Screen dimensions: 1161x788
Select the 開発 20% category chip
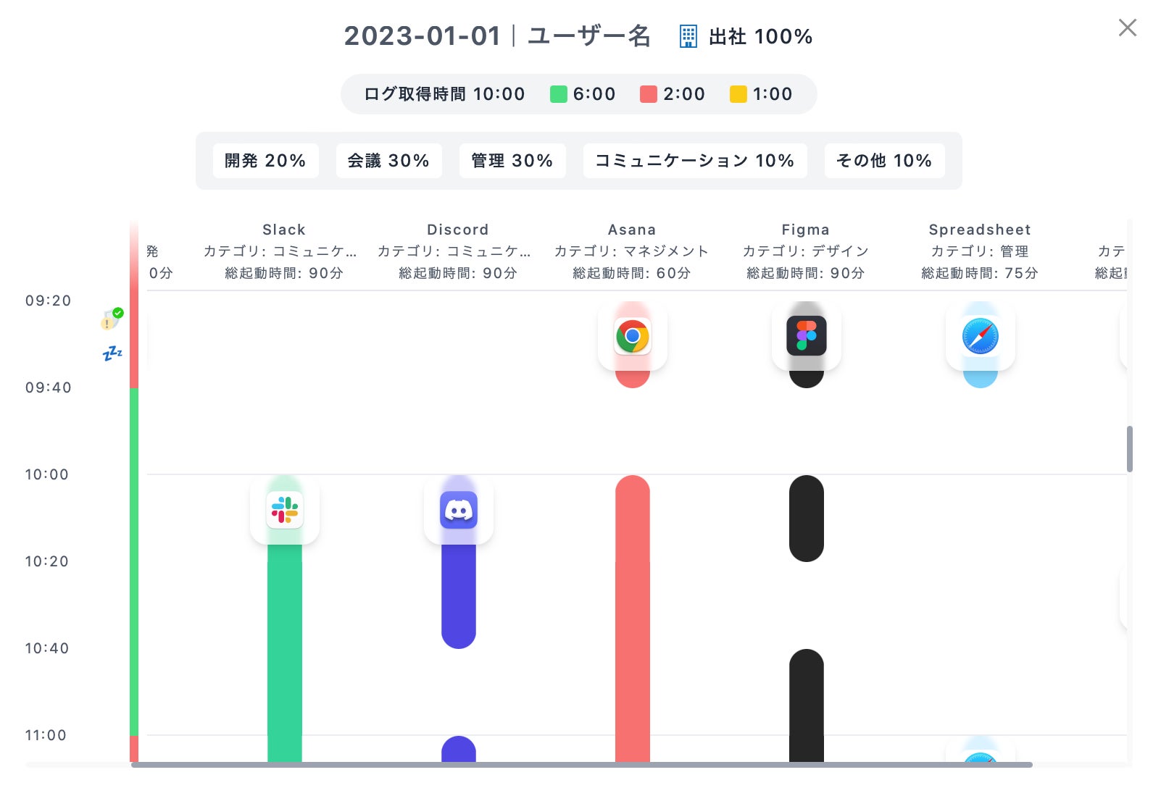click(265, 161)
